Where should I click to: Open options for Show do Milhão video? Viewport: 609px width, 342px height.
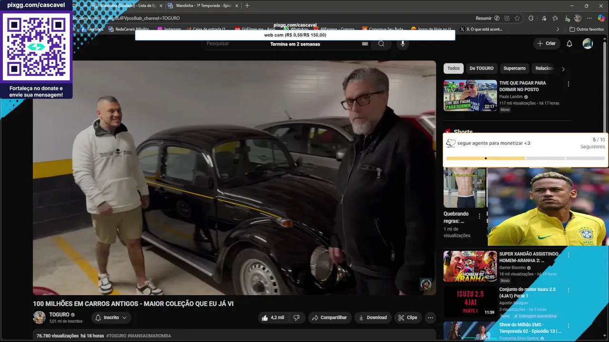click(x=568, y=325)
